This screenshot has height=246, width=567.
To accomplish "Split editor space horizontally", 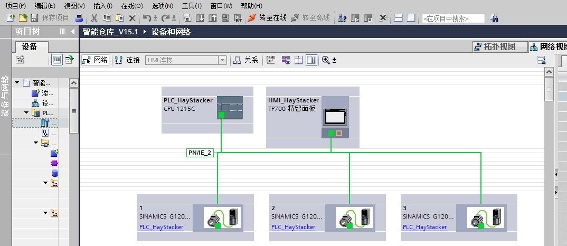I will pyautogui.click(x=398, y=18).
